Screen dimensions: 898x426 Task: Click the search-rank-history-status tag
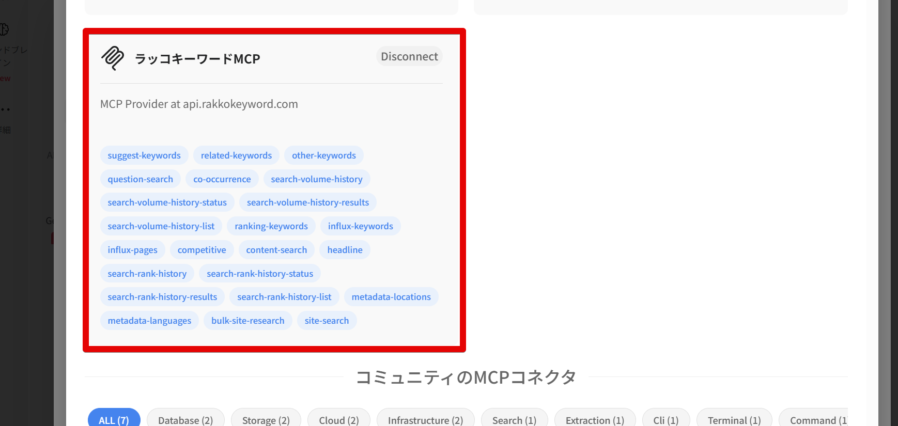pyautogui.click(x=260, y=274)
